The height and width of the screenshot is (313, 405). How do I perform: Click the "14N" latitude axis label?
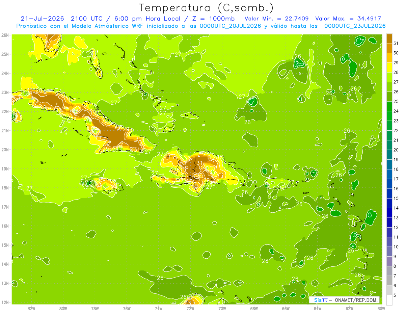[5, 264]
